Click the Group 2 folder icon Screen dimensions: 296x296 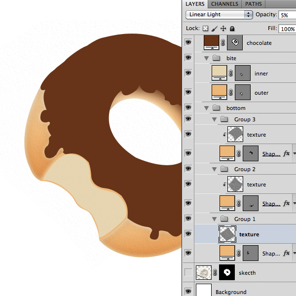tap(224, 169)
